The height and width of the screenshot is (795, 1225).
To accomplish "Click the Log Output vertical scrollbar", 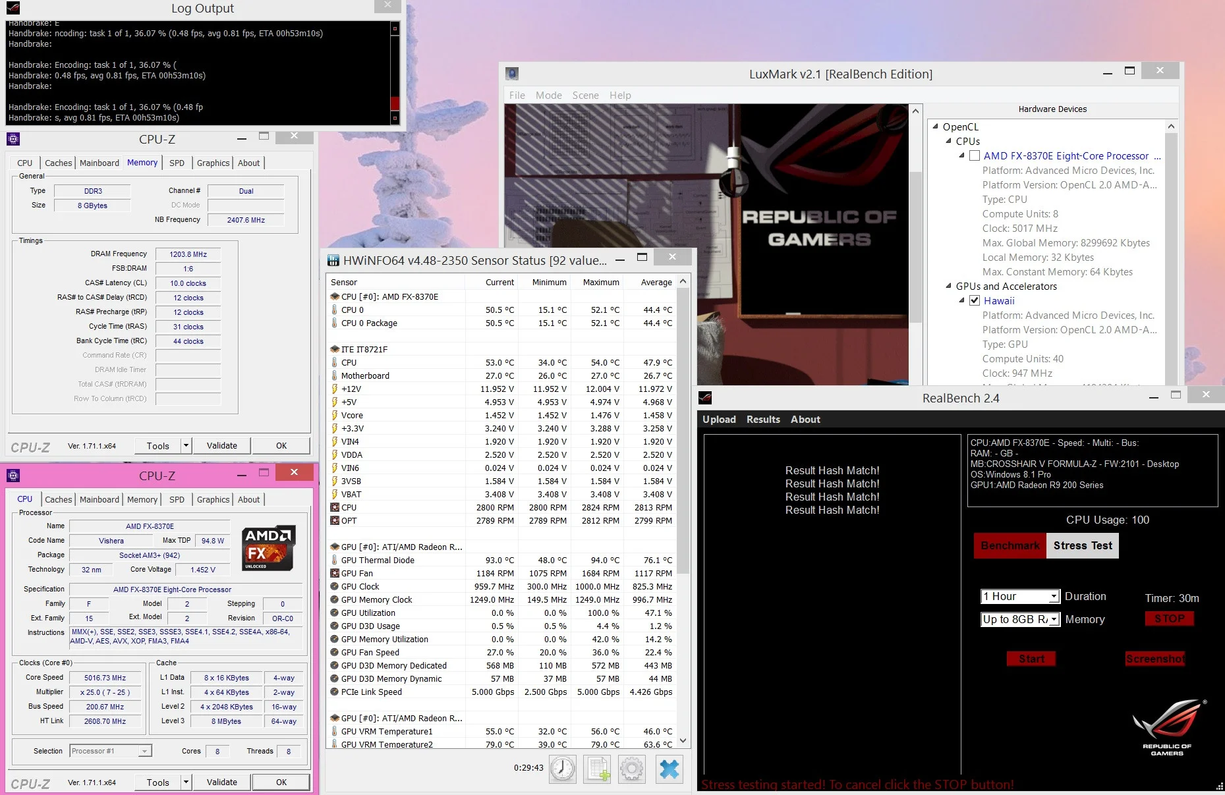I will tap(395, 73).
